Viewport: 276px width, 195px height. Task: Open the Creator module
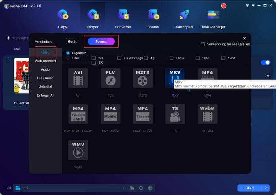(153, 19)
